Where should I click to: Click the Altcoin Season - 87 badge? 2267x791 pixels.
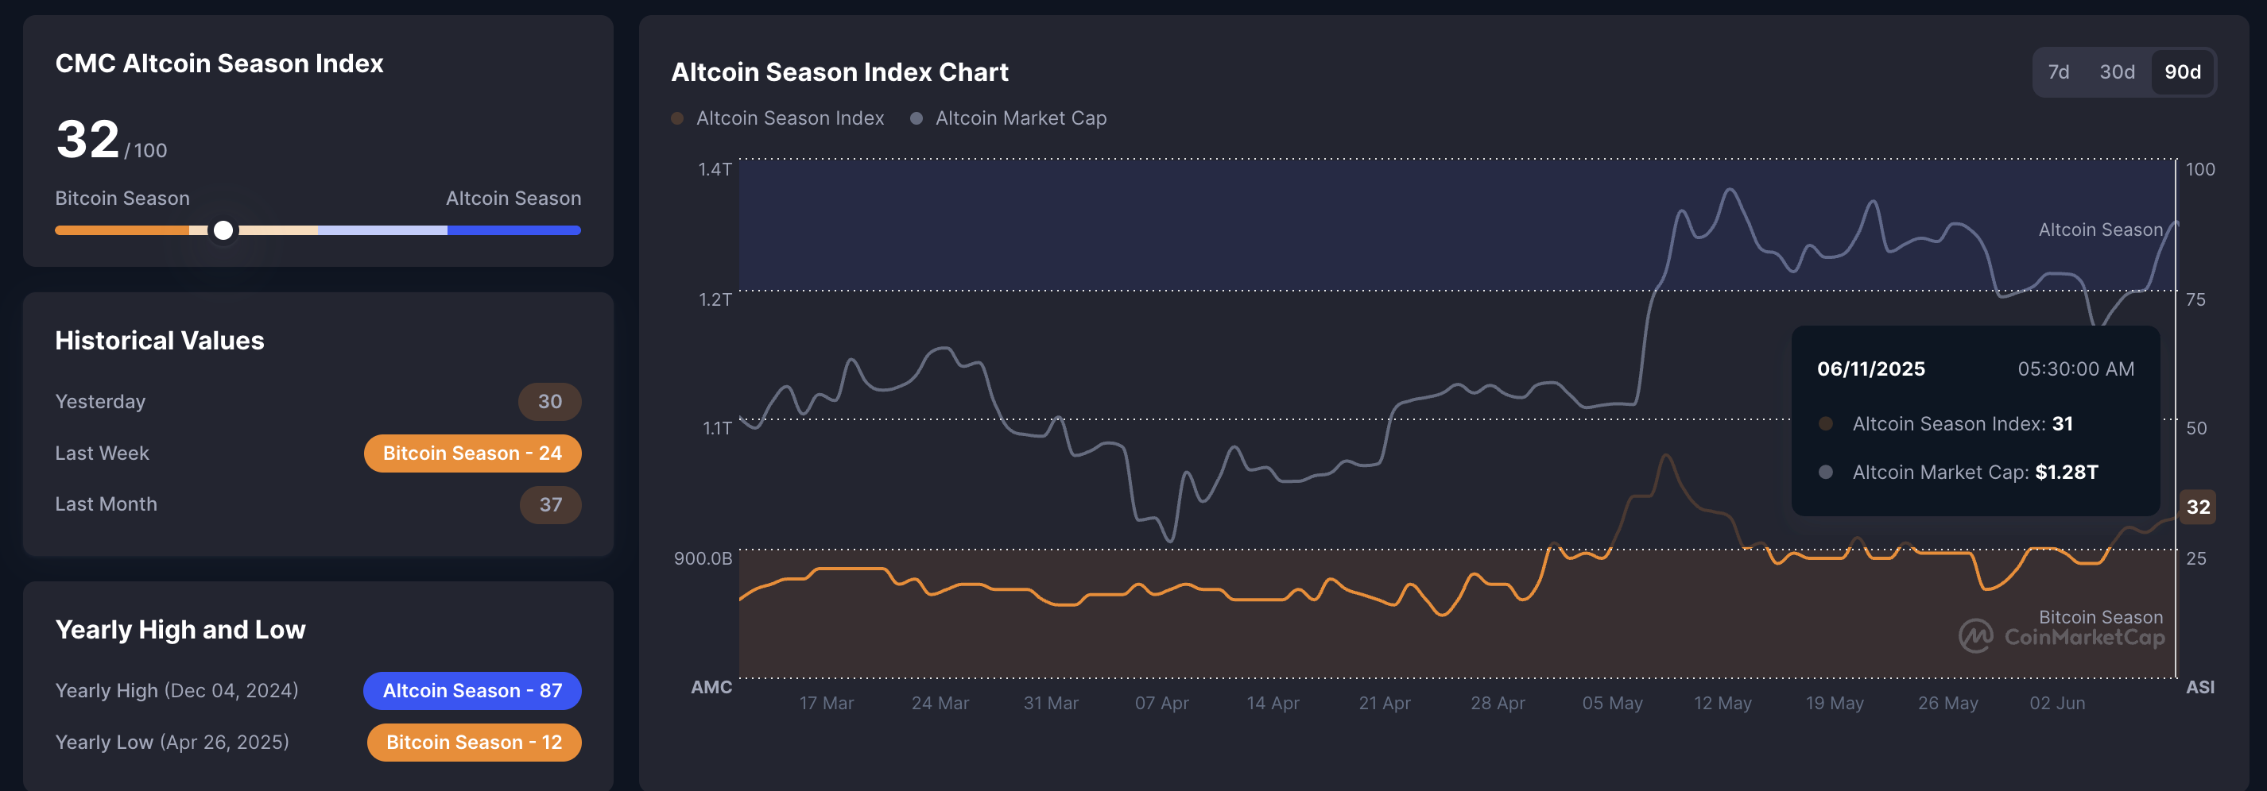[473, 691]
